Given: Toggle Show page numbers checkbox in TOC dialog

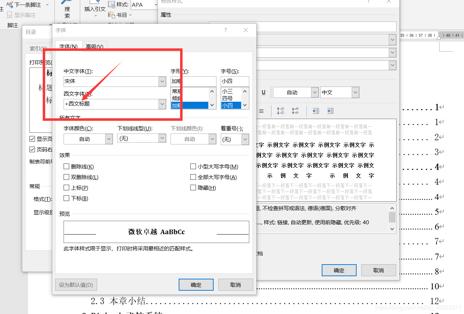Looking at the screenshot, I should point(32,139).
